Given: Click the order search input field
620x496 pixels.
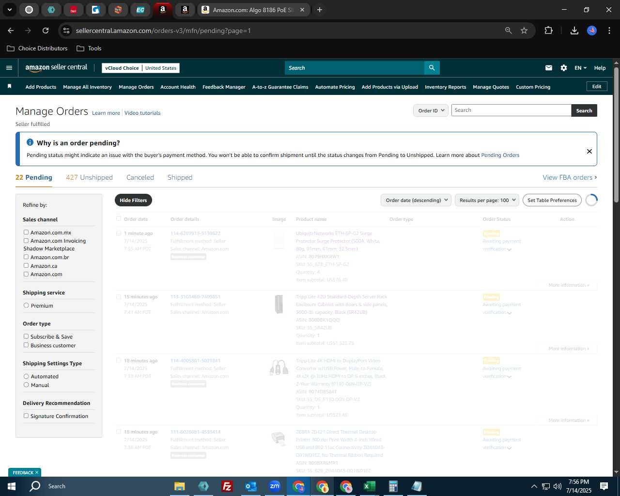Looking at the screenshot, I should [x=511, y=110].
